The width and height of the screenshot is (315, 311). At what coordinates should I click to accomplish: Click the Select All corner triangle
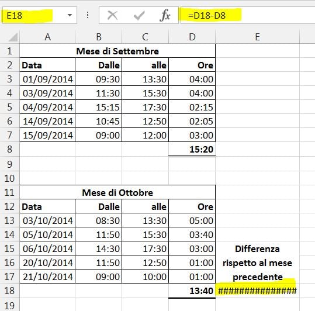point(13,37)
